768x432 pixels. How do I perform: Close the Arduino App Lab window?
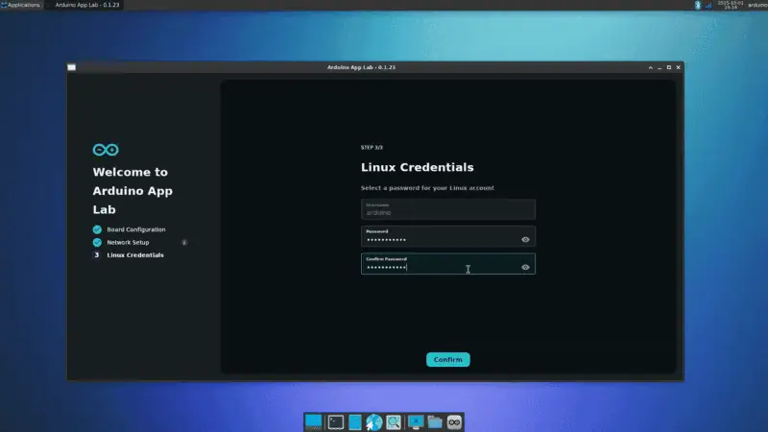tap(679, 67)
